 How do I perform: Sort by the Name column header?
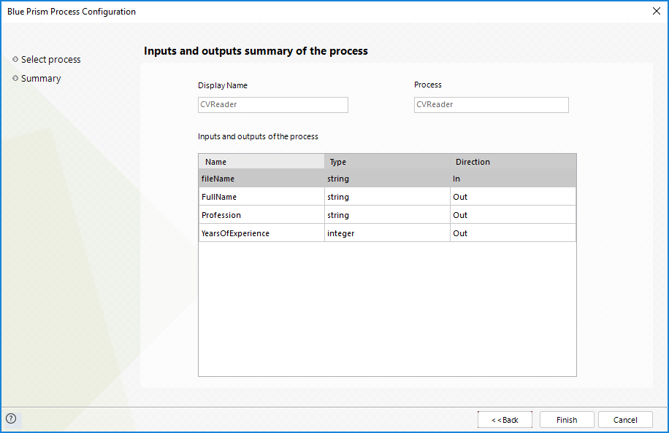tap(261, 162)
